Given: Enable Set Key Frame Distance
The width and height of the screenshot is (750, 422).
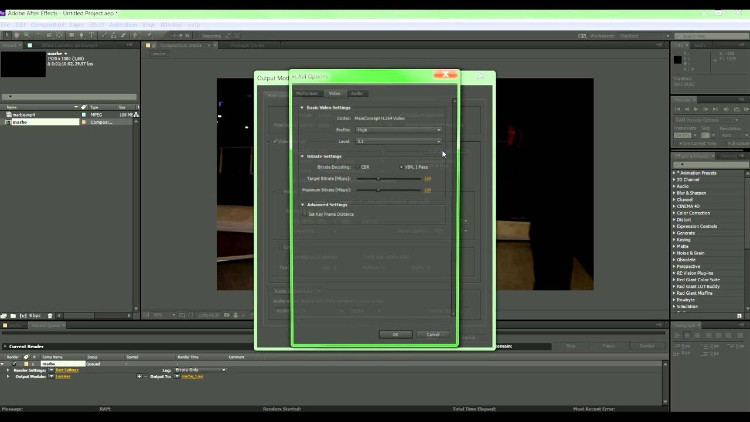Looking at the screenshot, I should 305,214.
